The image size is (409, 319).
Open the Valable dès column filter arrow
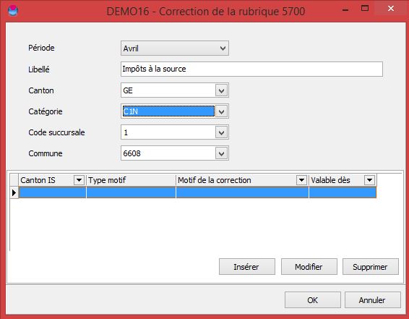[369, 180]
